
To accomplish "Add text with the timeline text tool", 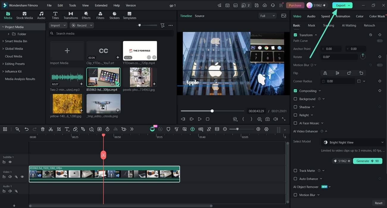I will pos(67,129).
